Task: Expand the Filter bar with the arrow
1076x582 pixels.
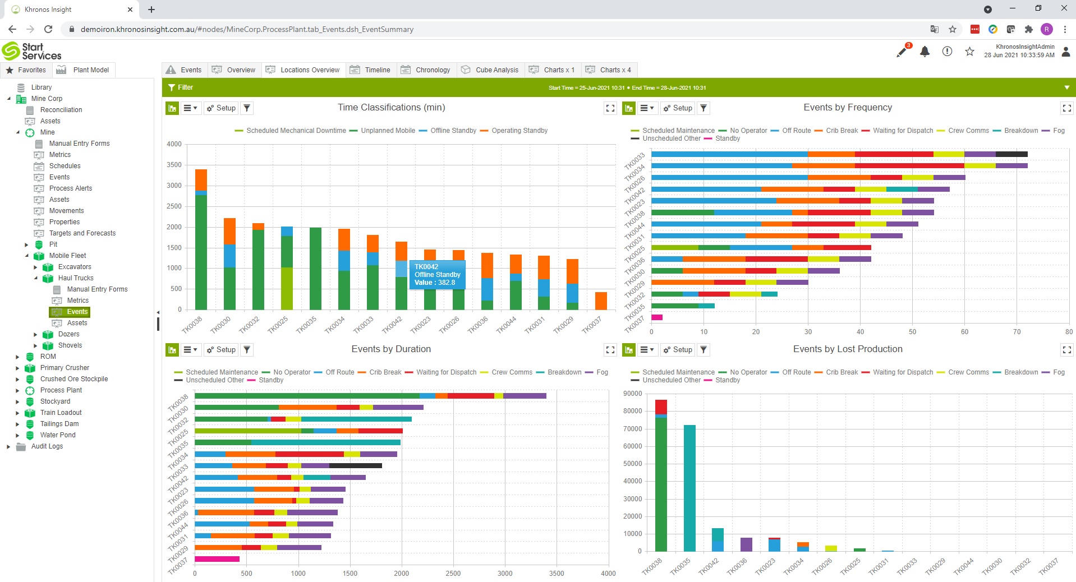Action: coord(1066,87)
